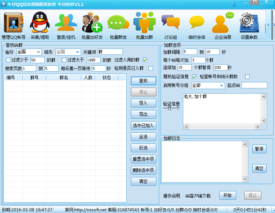The height and width of the screenshot is (213, 275).
Task: Click 每采集一页等待 seconds field
Action: pyautogui.click(x=99, y=68)
